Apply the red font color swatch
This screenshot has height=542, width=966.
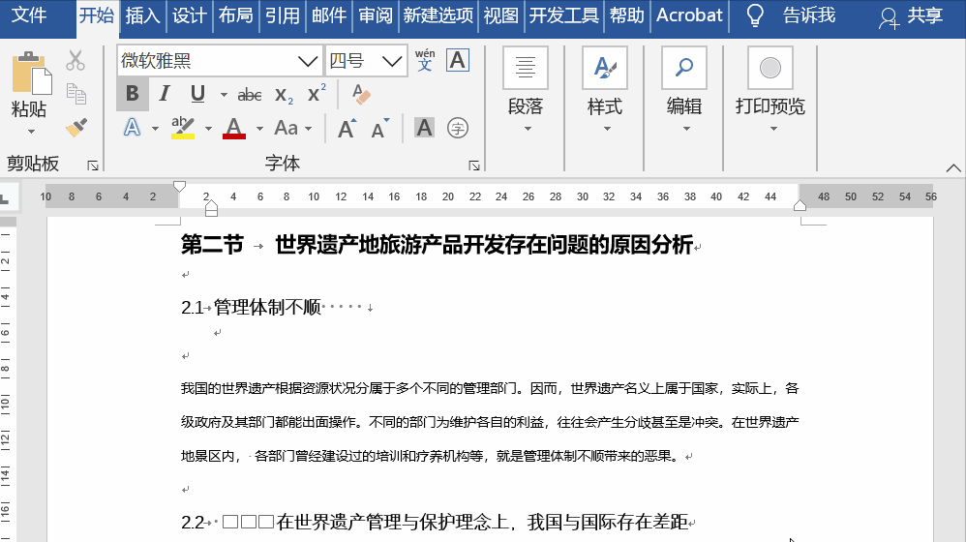pyautogui.click(x=233, y=128)
